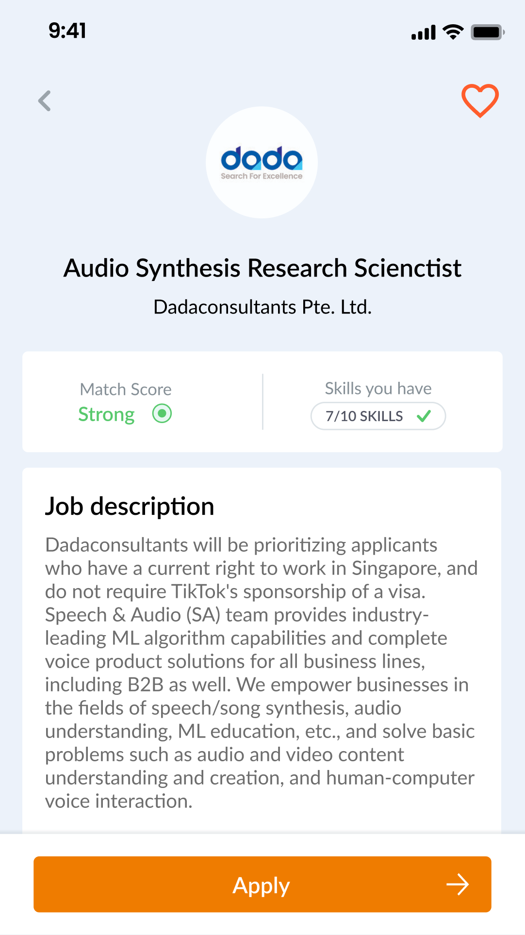The image size is (525, 935).
Task: Click the Dadaconsultants Pte. Ltd. company name
Action: click(262, 307)
